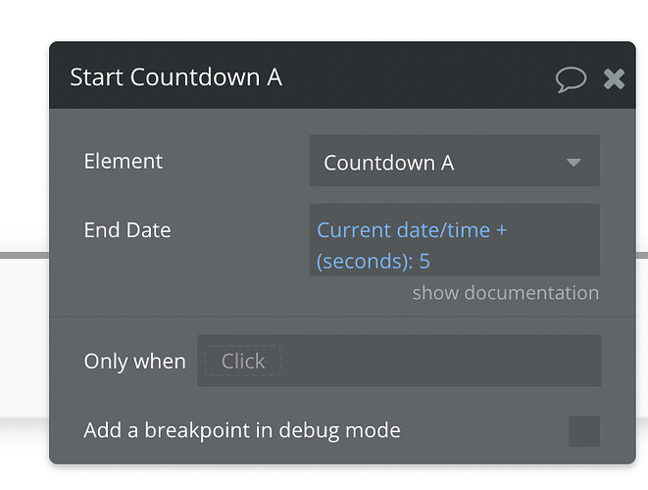Select the Current date/time + expression text
The width and height of the screenshot is (648, 490).
tap(412, 231)
